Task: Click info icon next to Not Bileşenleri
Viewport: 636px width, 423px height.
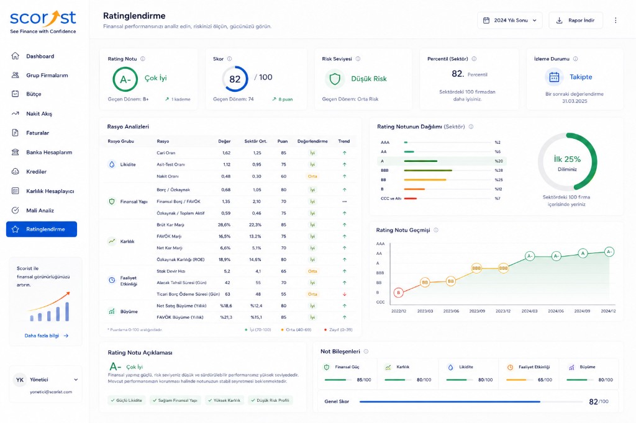Action: (366, 351)
